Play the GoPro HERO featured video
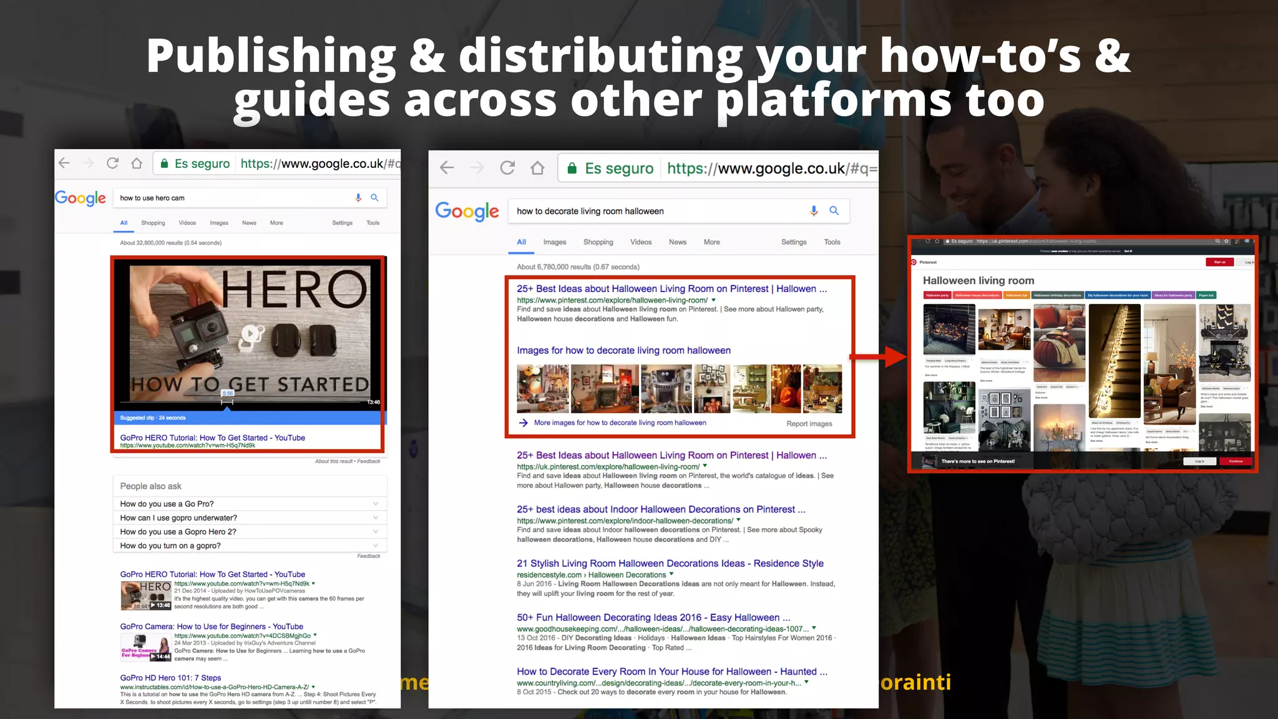The width and height of the screenshot is (1278, 719). (250, 333)
